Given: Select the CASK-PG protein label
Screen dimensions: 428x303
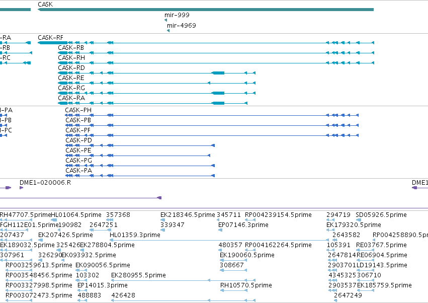Looking at the screenshot, I should pos(78,161).
